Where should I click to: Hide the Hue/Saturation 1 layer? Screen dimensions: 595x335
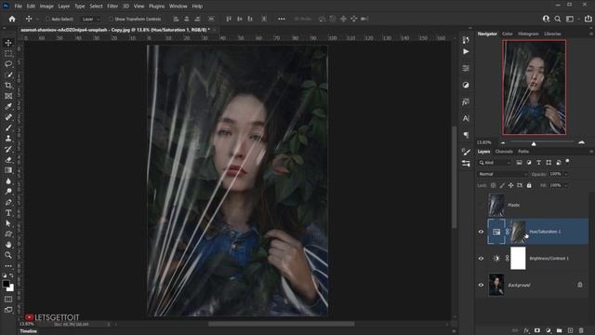[x=481, y=232]
